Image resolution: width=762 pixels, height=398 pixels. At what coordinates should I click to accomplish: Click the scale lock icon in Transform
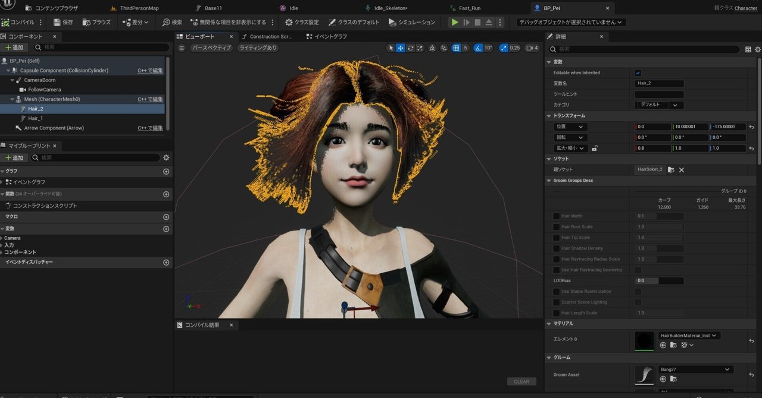pyautogui.click(x=594, y=149)
